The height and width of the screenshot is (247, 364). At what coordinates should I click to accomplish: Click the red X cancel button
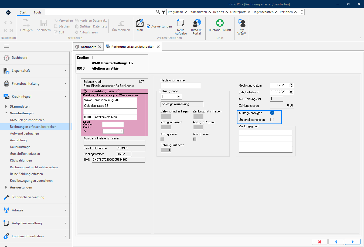320,242
